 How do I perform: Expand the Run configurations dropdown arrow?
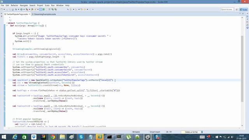pyautogui.click(x=24, y=9)
